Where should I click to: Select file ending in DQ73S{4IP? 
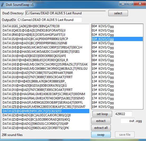(46, 124)
